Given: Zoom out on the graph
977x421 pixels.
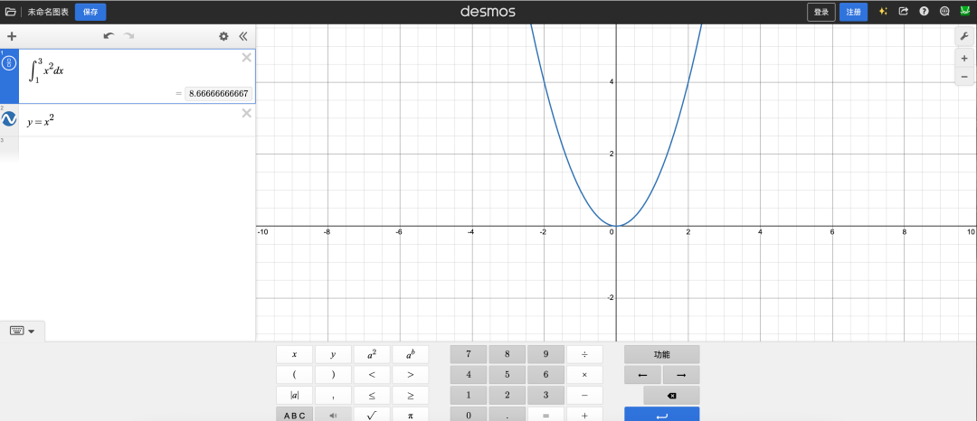Looking at the screenshot, I should [x=964, y=77].
